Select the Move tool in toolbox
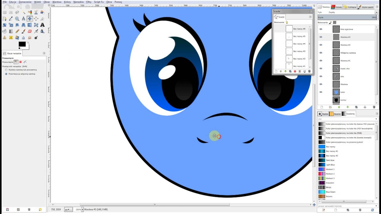 tap(30, 19)
